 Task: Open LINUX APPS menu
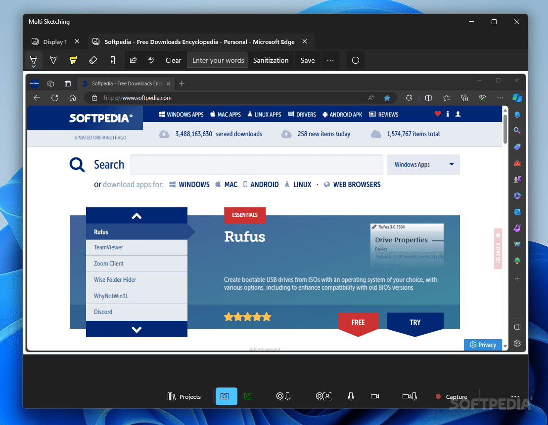click(x=264, y=115)
